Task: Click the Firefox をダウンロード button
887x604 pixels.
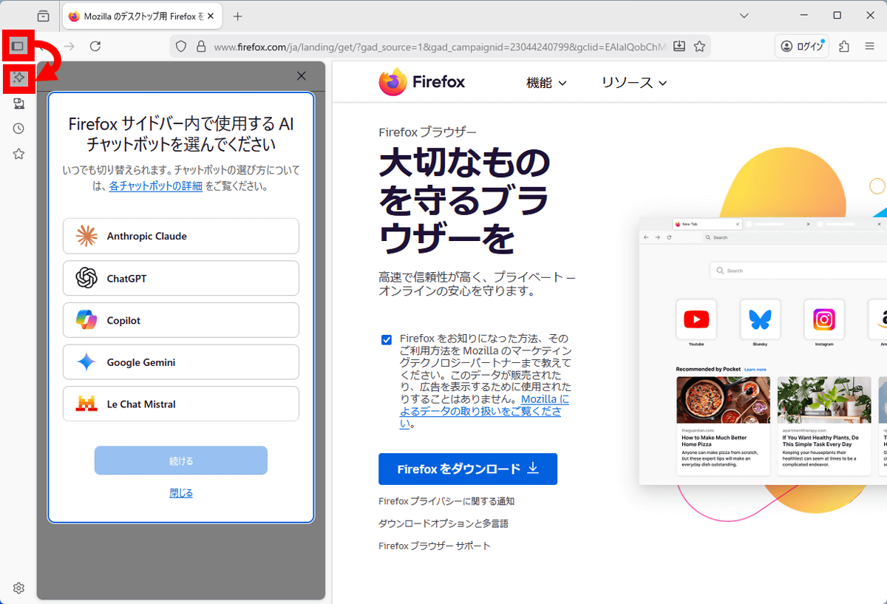Action: point(467,469)
